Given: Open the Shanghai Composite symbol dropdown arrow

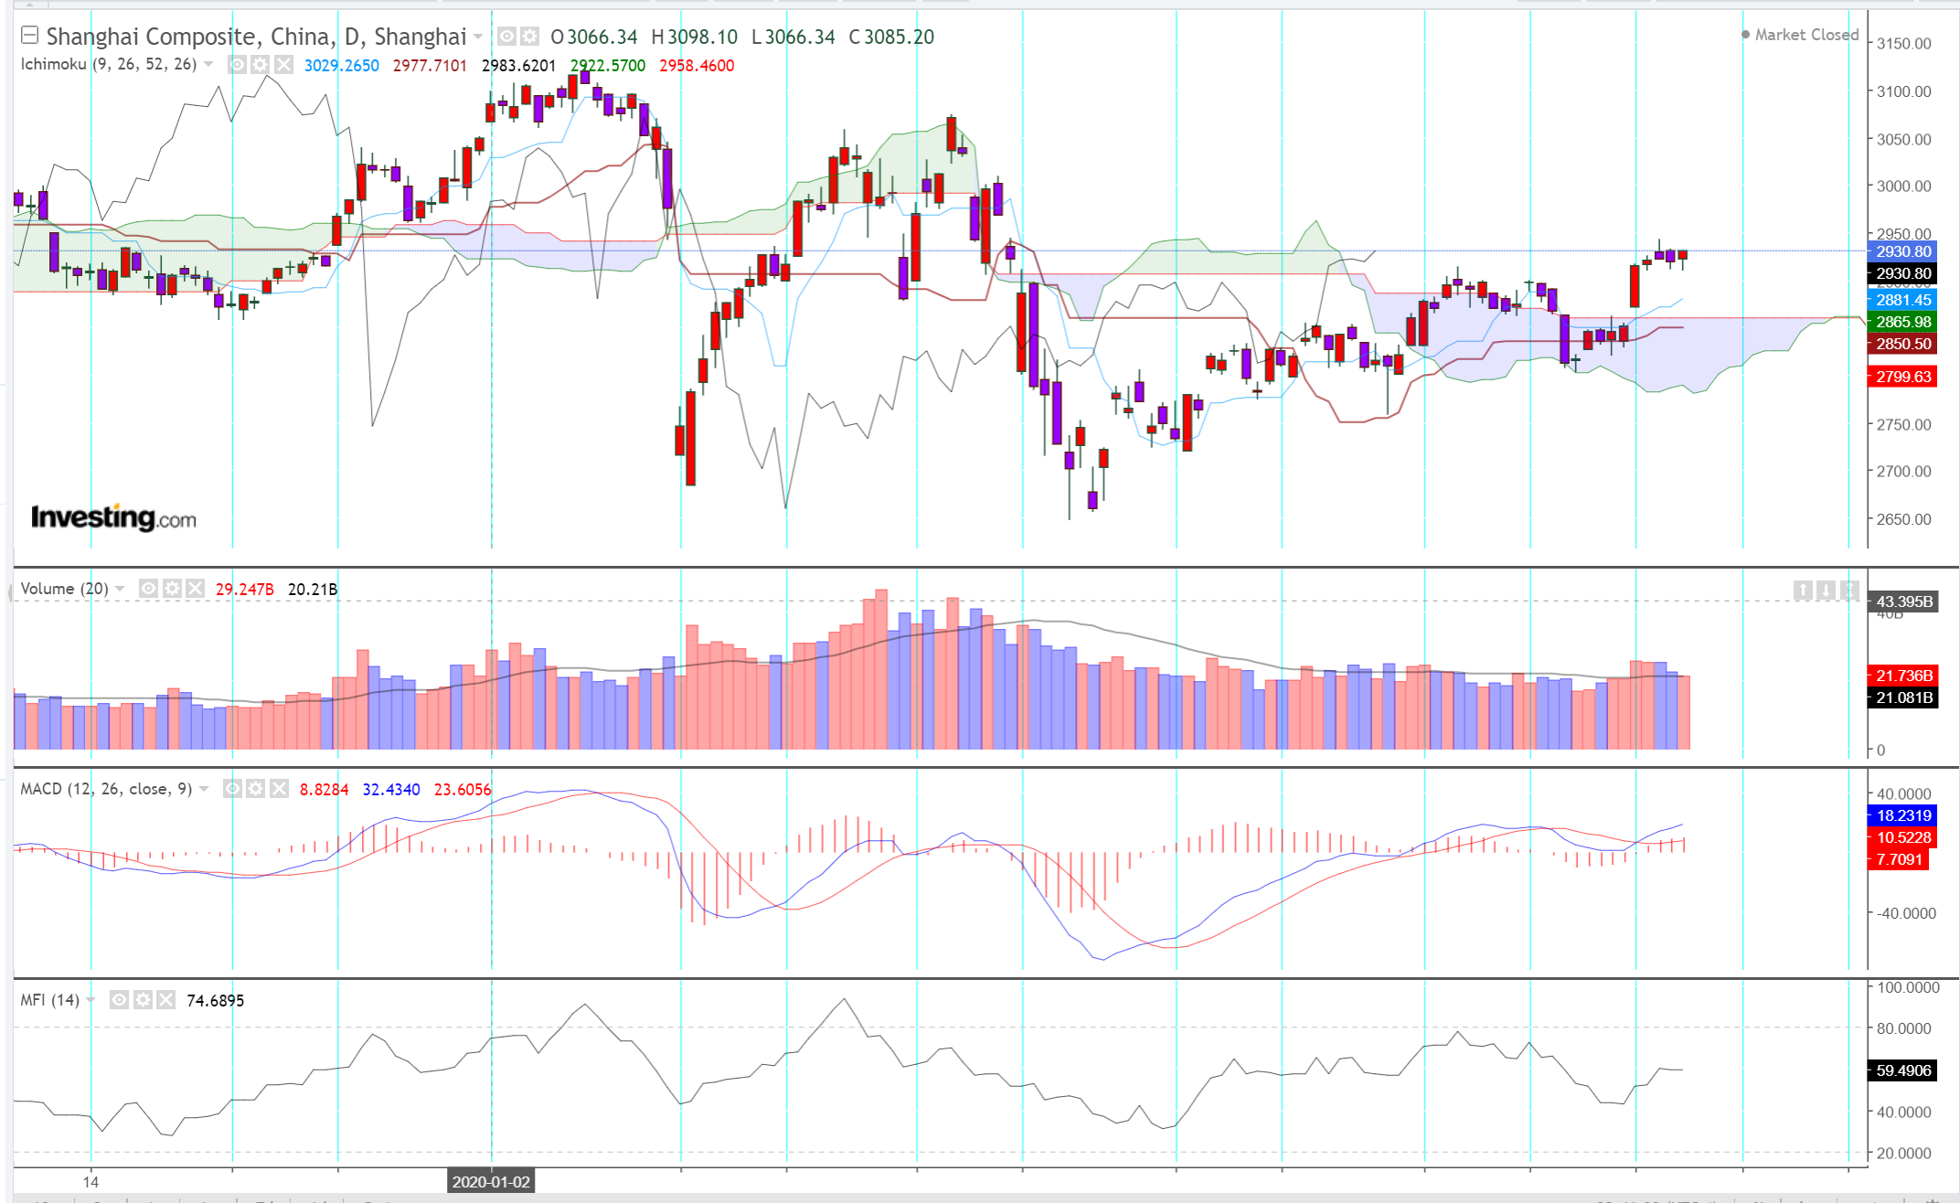Looking at the screenshot, I should 478,37.
